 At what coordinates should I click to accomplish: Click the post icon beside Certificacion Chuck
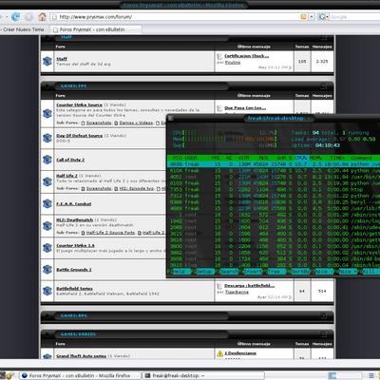pos(219,56)
